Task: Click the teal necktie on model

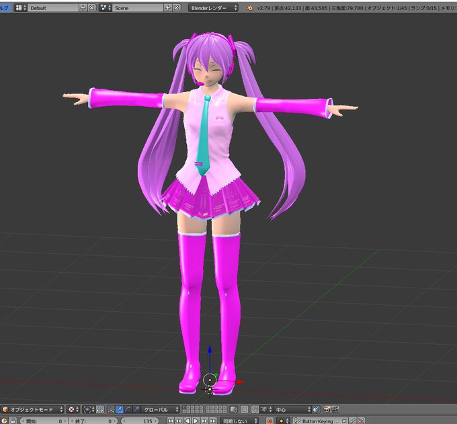Action: tap(204, 136)
